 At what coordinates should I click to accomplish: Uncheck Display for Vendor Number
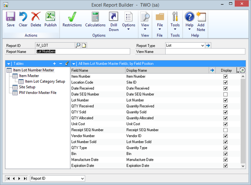tap(225, 136)
